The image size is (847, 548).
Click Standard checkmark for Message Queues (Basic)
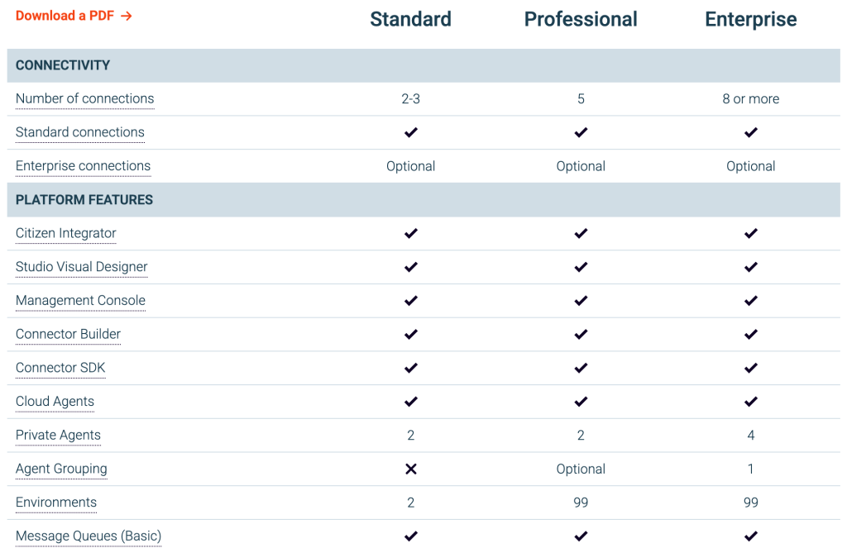click(x=410, y=536)
